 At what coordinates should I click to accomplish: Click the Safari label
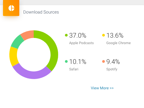(74, 69)
